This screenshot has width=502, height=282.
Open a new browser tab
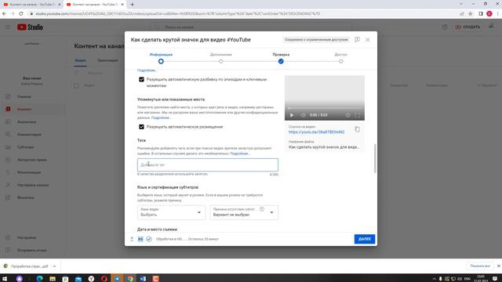[x=133, y=5]
